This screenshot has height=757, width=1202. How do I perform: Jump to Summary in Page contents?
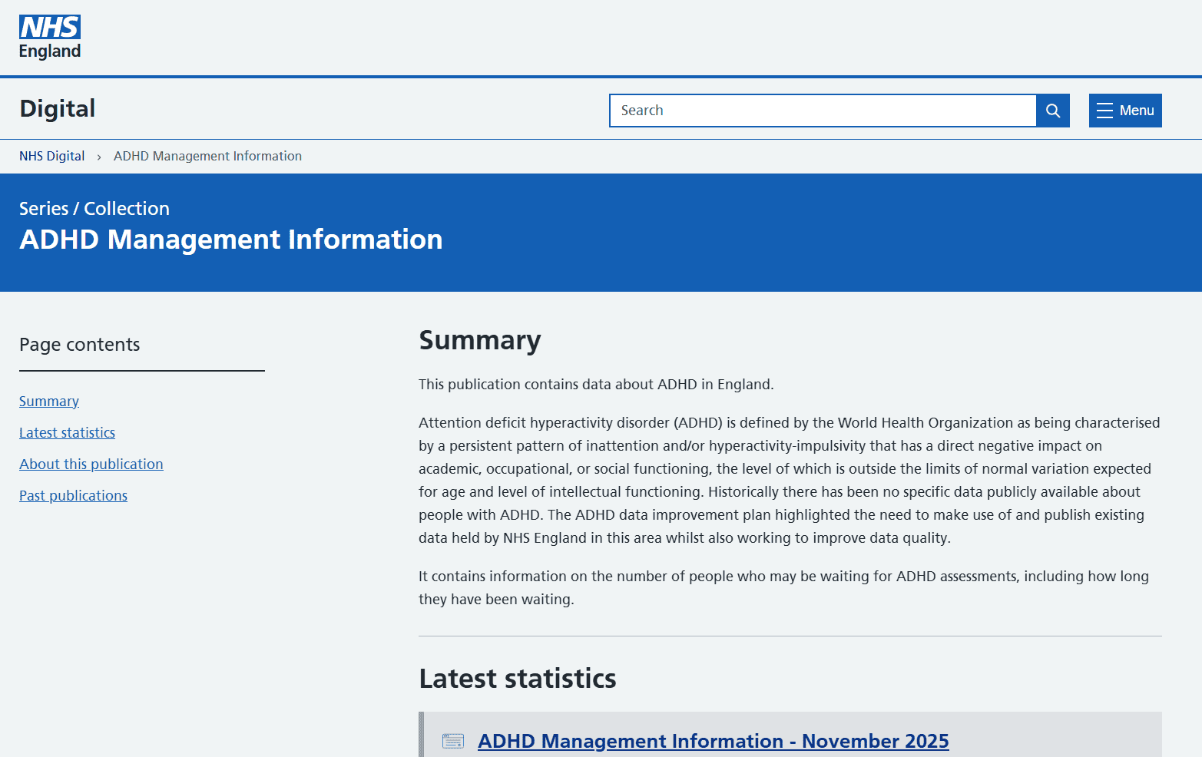(x=49, y=402)
